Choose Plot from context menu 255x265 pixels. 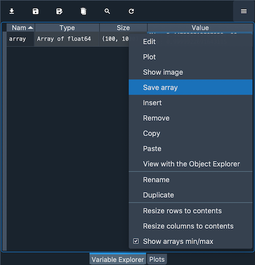tap(190, 57)
